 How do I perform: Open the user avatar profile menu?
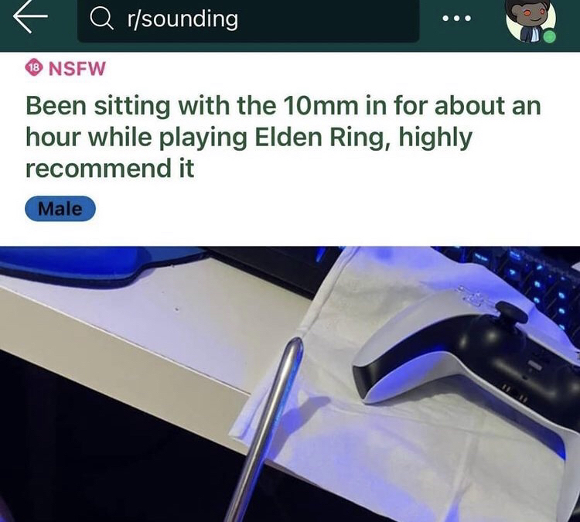point(531,21)
